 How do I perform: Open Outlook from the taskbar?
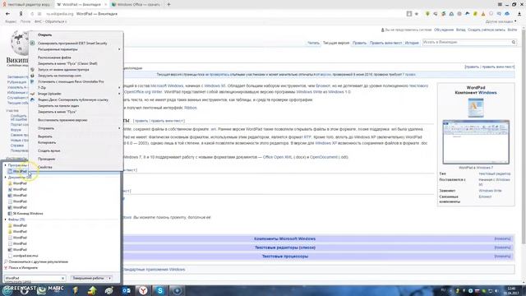point(126,290)
